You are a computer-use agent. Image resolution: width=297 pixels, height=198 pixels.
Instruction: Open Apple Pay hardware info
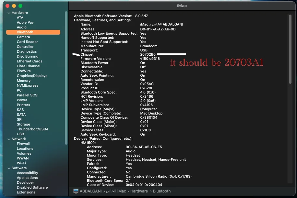tap(25, 22)
